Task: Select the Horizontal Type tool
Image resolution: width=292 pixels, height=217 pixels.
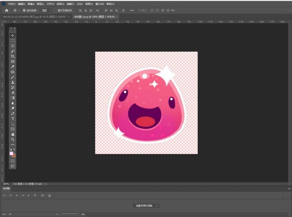Action: point(13,119)
